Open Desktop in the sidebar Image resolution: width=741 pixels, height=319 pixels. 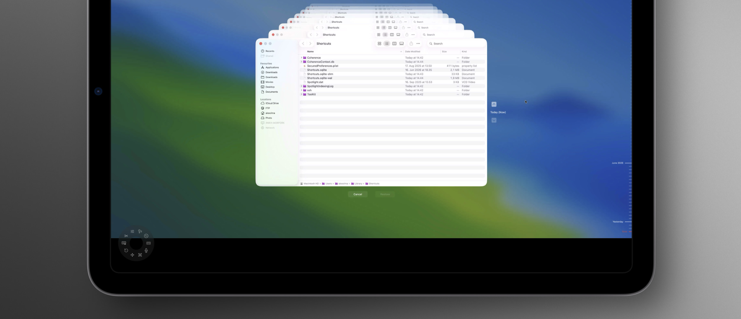click(x=268, y=87)
